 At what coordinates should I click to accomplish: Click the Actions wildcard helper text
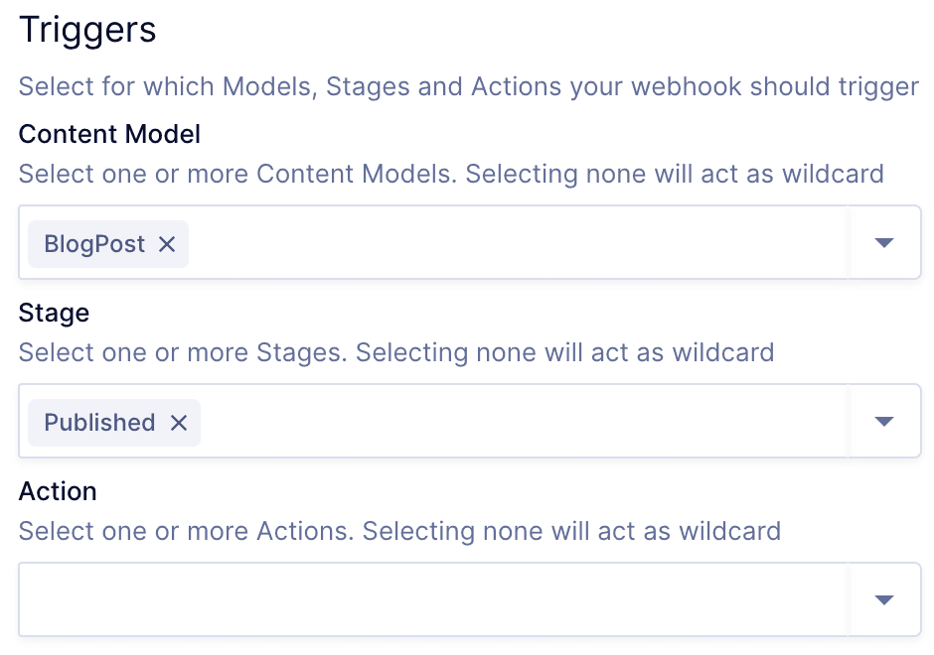[x=399, y=531]
